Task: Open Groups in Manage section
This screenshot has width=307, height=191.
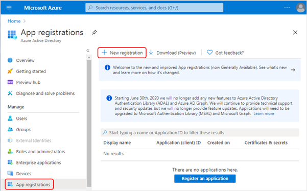Action: (x=23, y=130)
